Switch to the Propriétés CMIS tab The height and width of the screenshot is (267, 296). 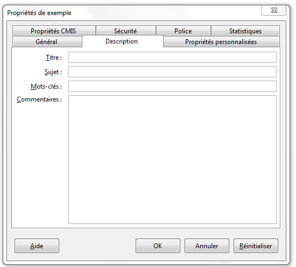tap(54, 31)
